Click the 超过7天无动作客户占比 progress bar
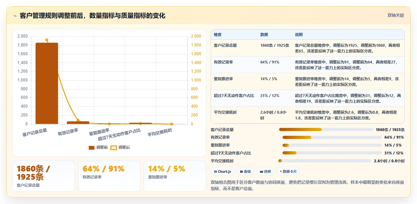Image resolution: width=417 pixels, height=204 pixels. point(332,153)
